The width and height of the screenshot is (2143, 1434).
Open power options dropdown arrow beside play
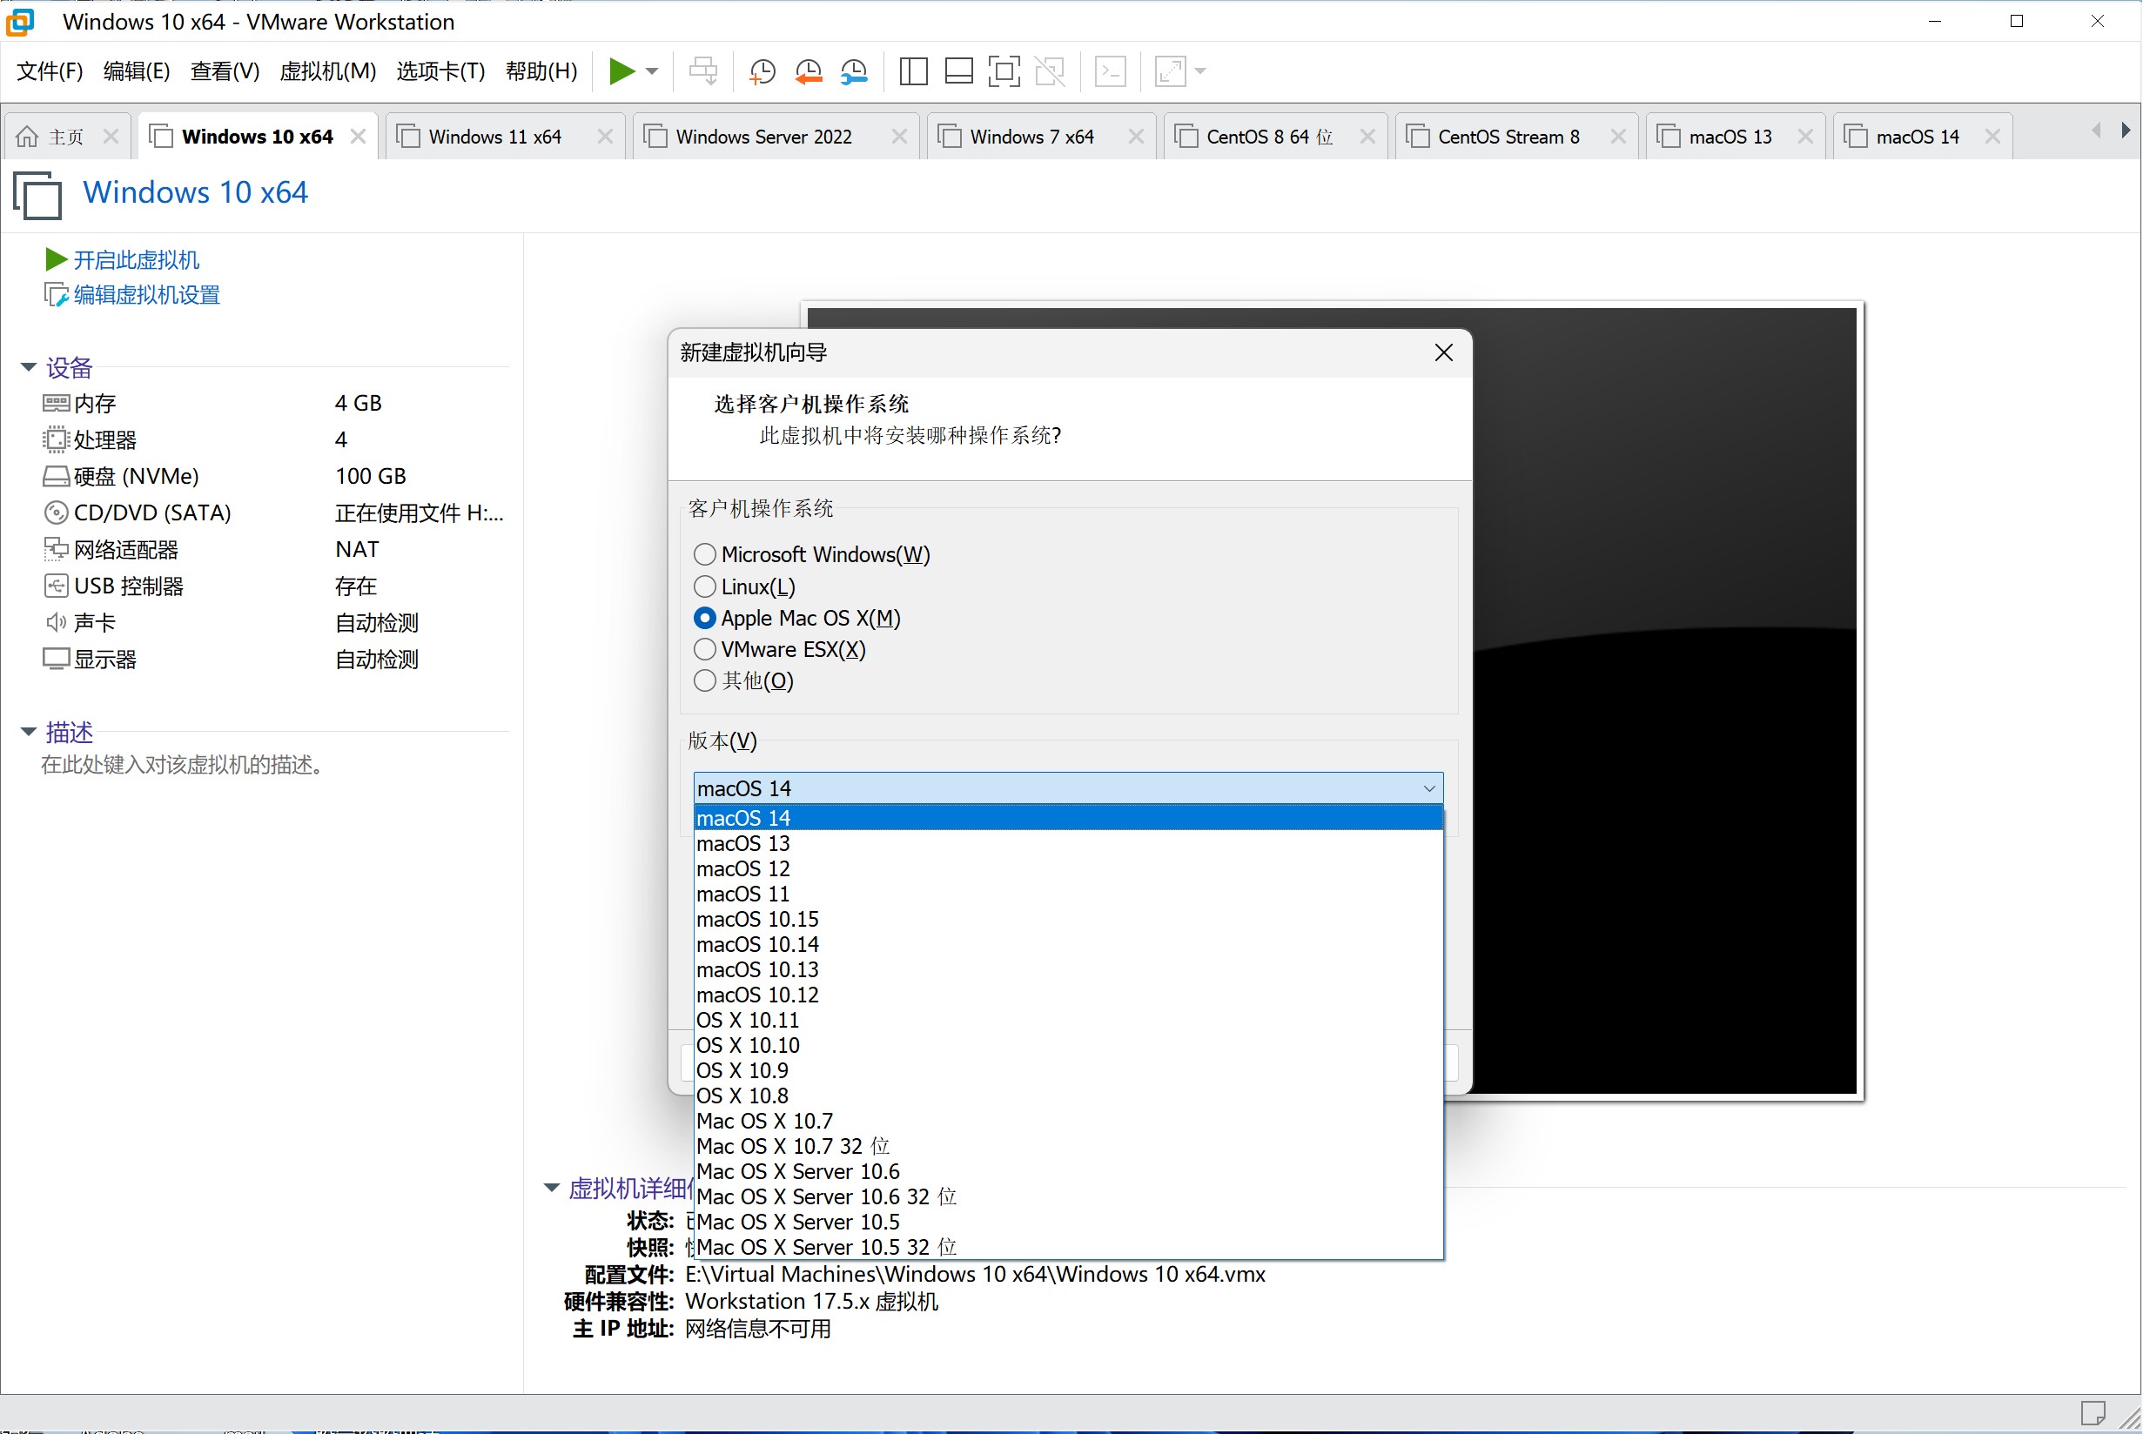pos(652,71)
